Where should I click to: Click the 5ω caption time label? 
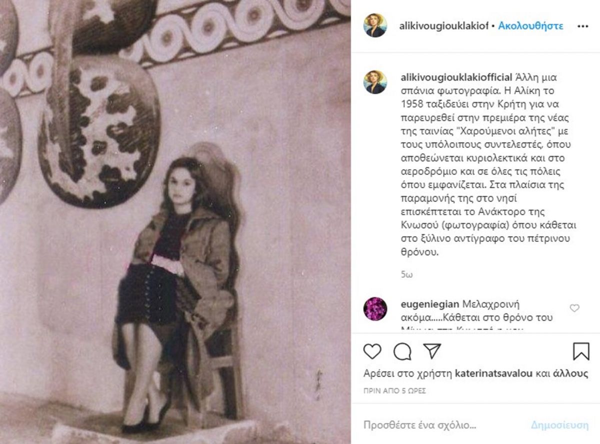pyautogui.click(x=406, y=274)
